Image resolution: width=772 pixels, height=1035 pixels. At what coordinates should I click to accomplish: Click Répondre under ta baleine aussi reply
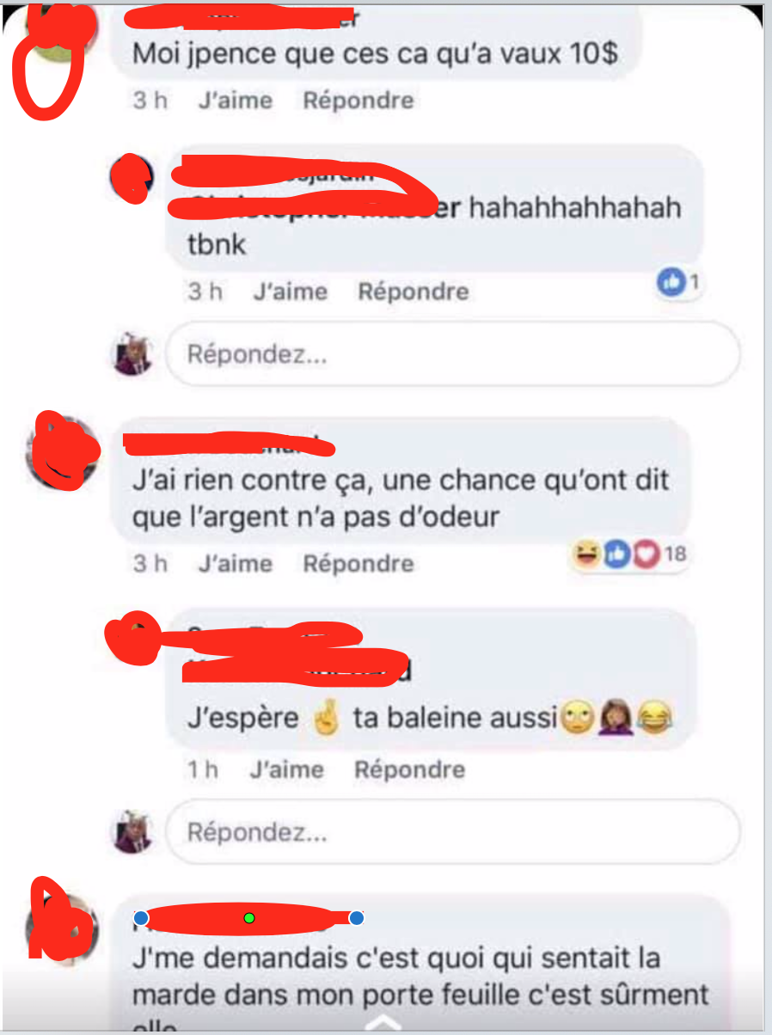(410, 769)
